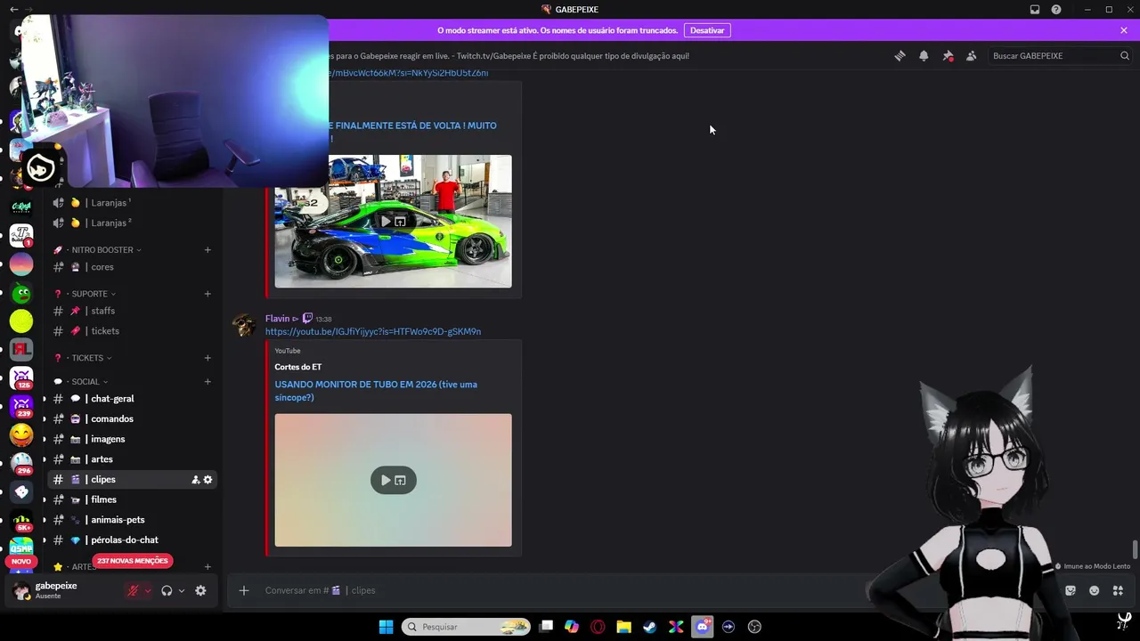Click the chat scrollbar thumb
The image size is (1140, 641).
coord(1135,549)
